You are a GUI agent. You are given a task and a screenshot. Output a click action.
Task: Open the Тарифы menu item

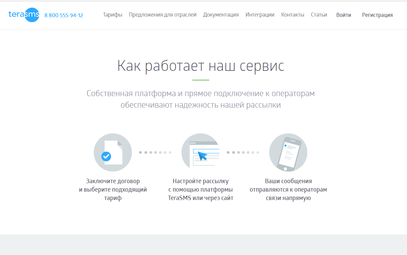pyautogui.click(x=113, y=15)
